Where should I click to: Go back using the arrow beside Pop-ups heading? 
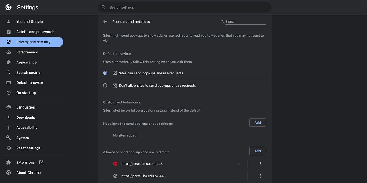105,21
